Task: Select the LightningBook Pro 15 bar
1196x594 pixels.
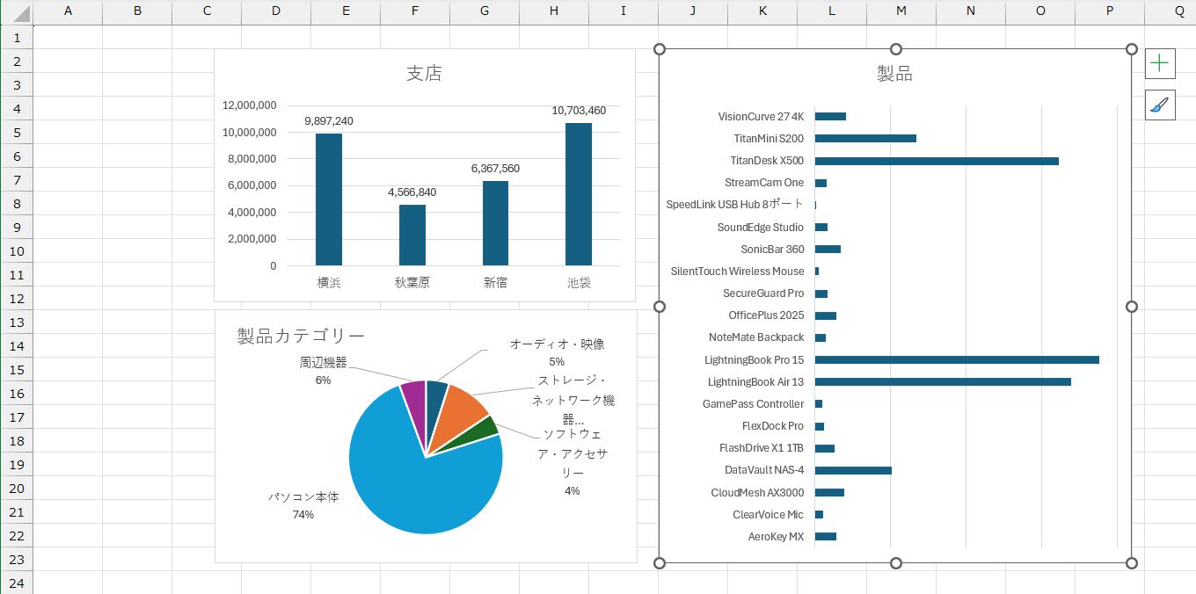Action: [x=957, y=359]
